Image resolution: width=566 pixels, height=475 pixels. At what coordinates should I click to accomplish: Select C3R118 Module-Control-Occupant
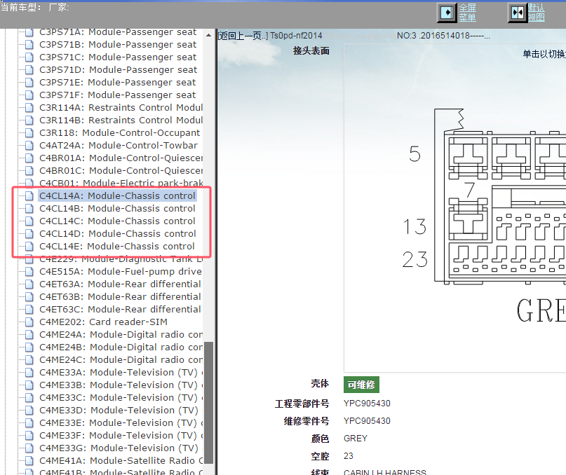coord(119,133)
